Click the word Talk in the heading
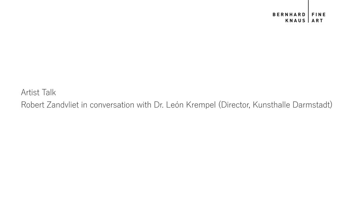Viewport: 353px width, 198px height. pos(50,93)
